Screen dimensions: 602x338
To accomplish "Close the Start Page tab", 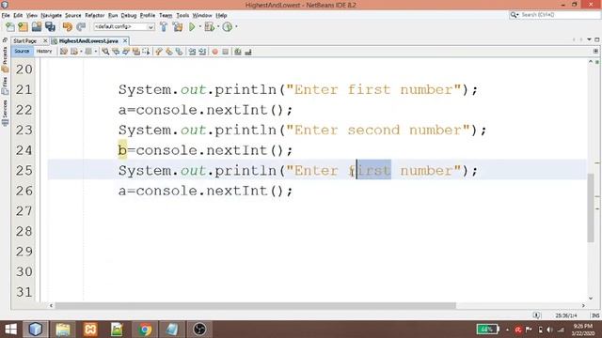I will click(x=45, y=40).
